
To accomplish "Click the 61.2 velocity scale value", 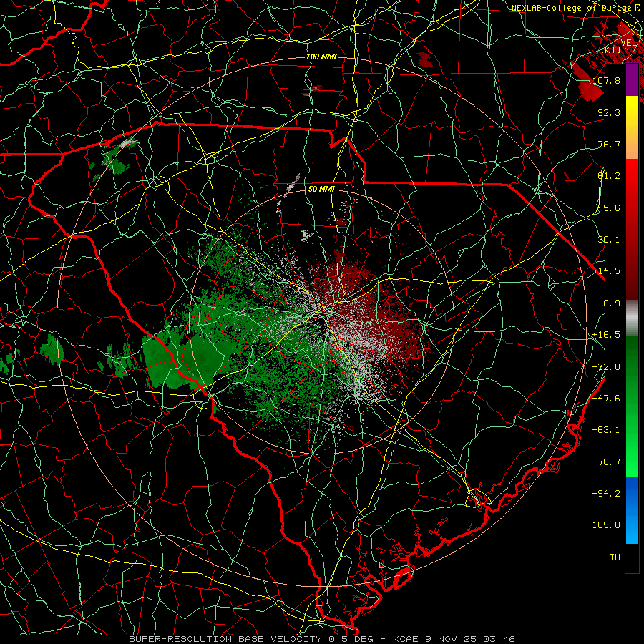I will click(x=609, y=176).
